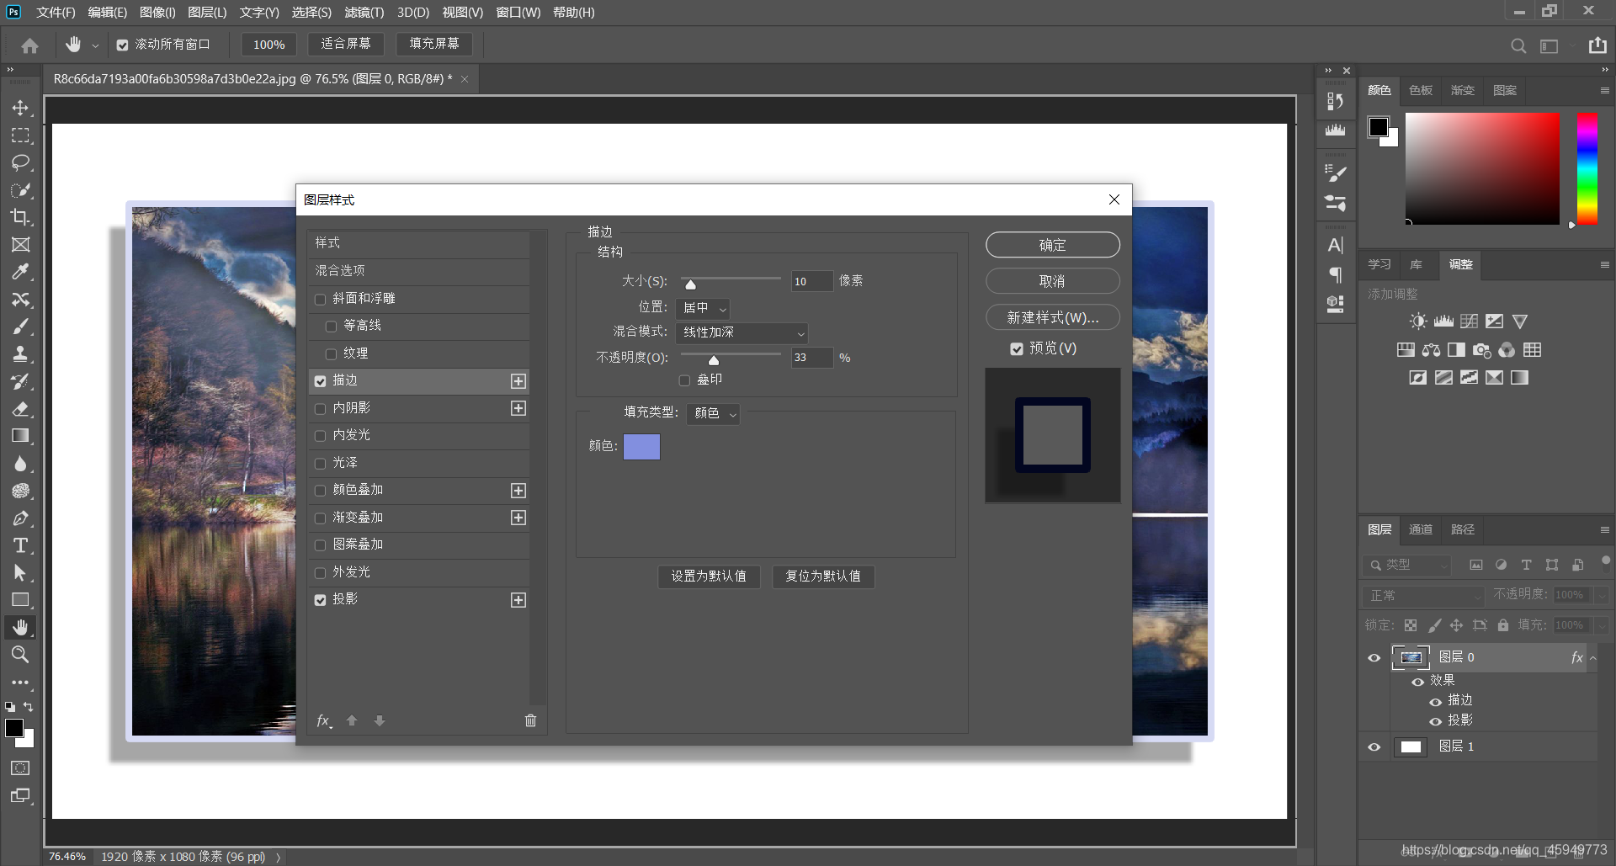Viewport: 1616px width, 866px height.
Task: Open the layer filter 类型 dropdown
Action: pos(1407,565)
